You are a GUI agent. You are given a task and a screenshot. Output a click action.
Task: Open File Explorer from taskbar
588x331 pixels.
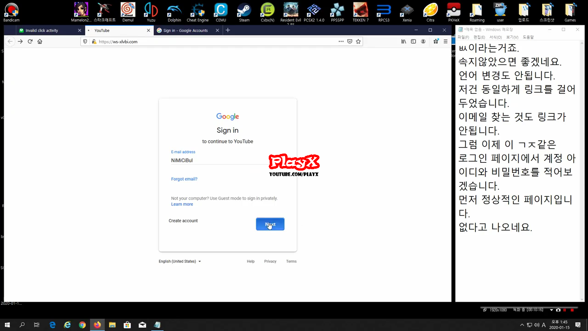pyautogui.click(x=112, y=325)
